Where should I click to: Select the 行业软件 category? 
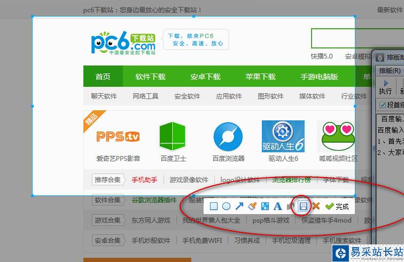click(x=354, y=96)
